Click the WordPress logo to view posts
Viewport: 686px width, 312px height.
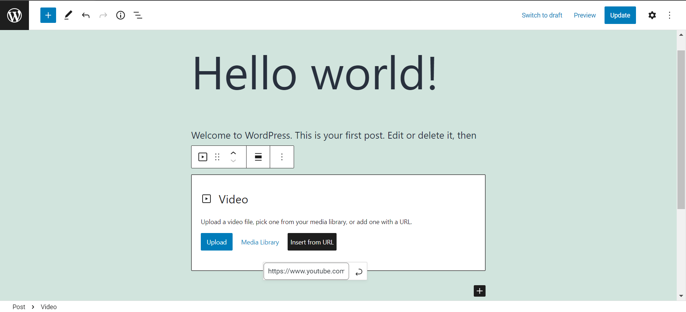(x=14, y=15)
